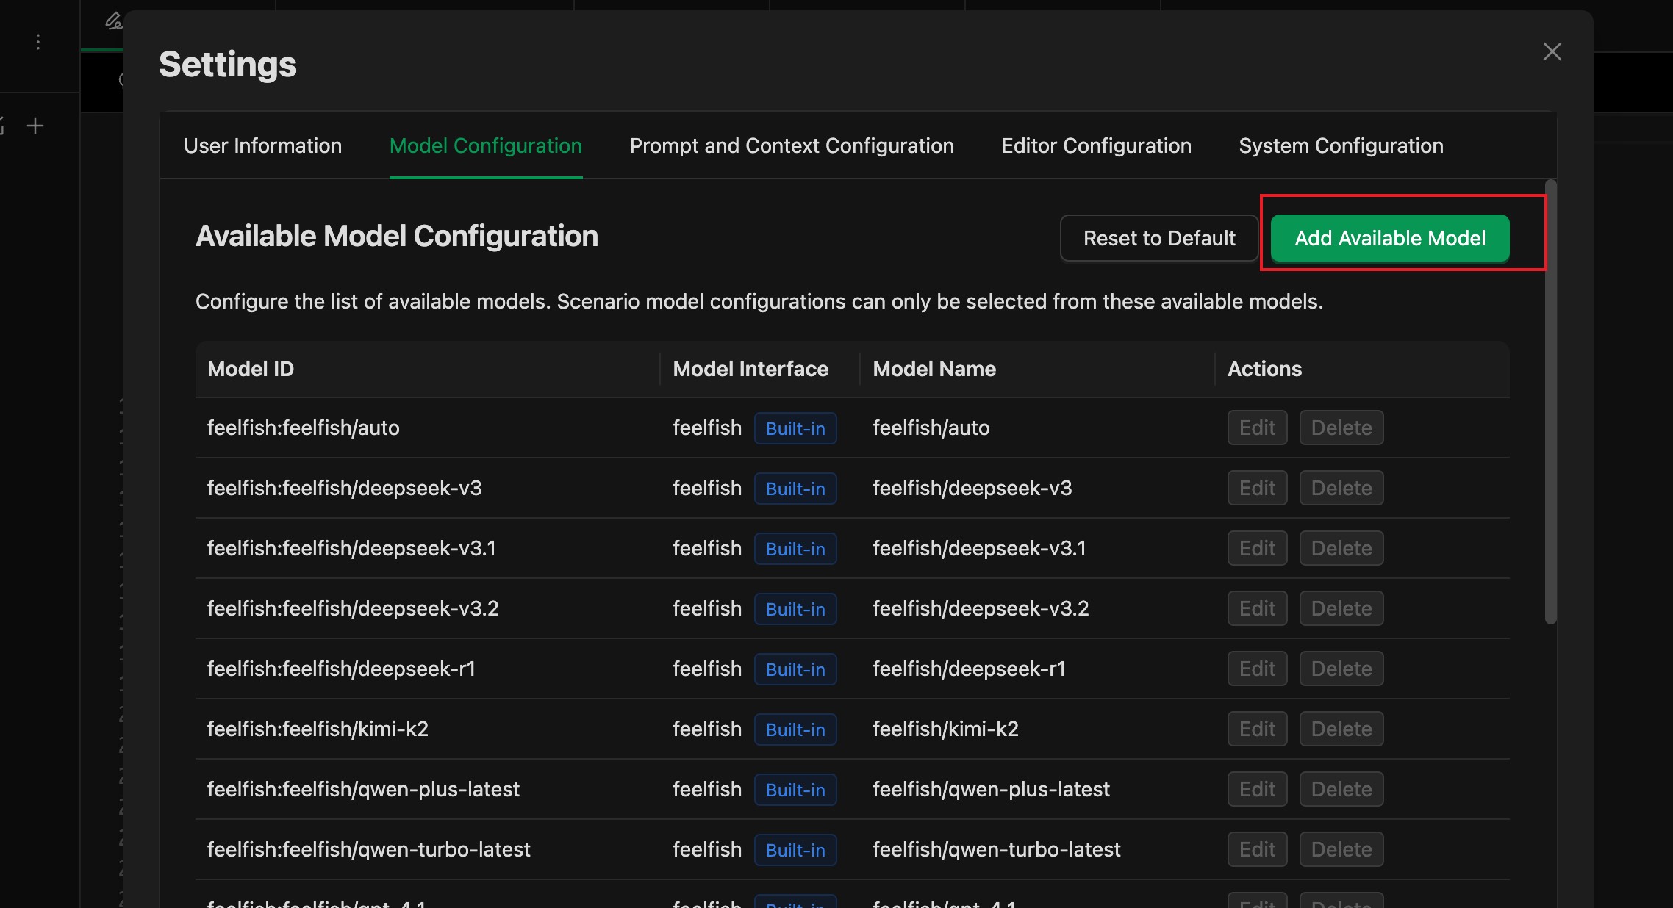The width and height of the screenshot is (1673, 908).
Task: Click Delete for feelfish/deepseek-r1 row
Action: (x=1341, y=669)
